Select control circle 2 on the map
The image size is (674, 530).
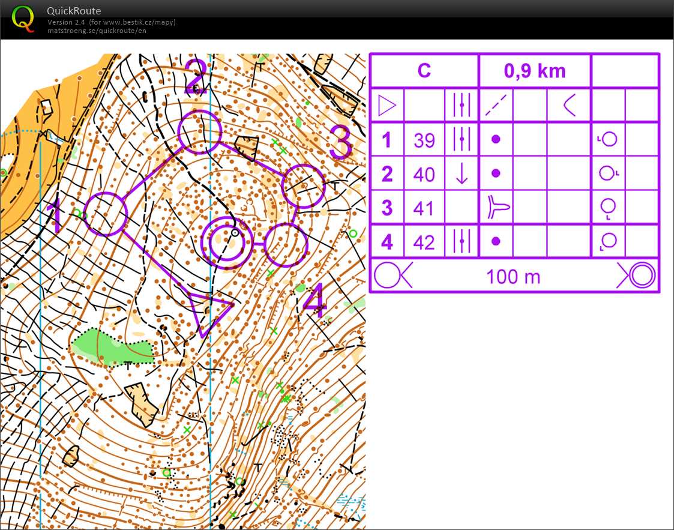pyautogui.click(x=200, y=131)
